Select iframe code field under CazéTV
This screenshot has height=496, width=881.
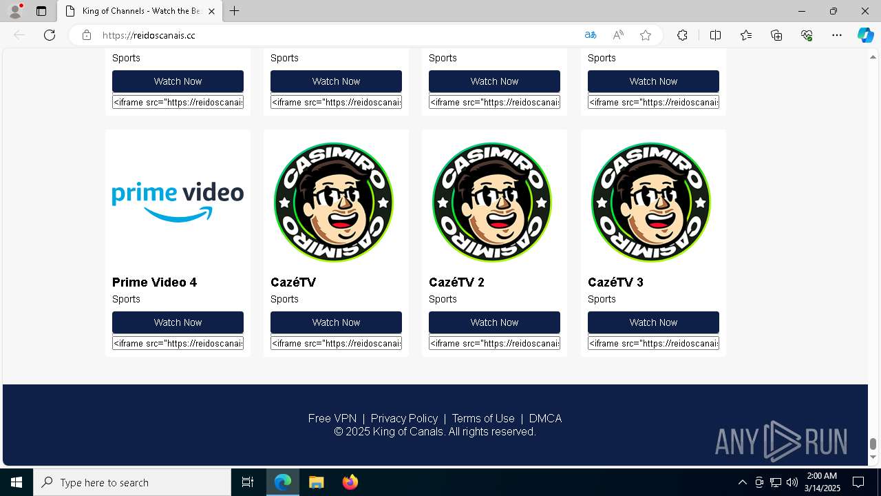(x=336, y=343)
